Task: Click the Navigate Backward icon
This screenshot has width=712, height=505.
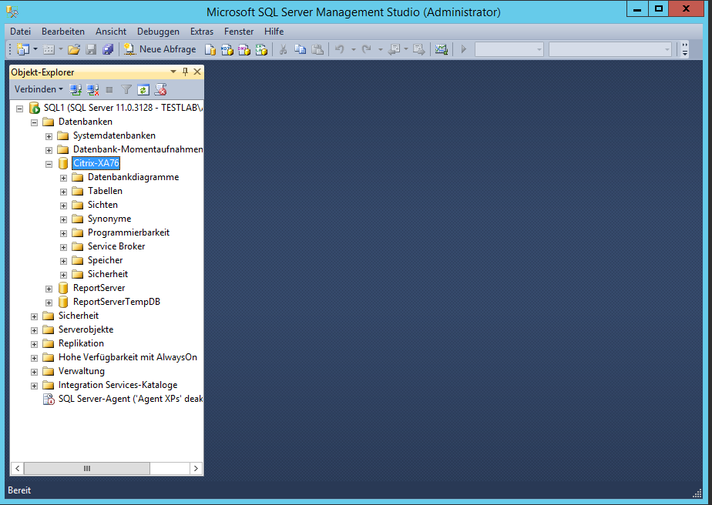Action: [394, 49]
